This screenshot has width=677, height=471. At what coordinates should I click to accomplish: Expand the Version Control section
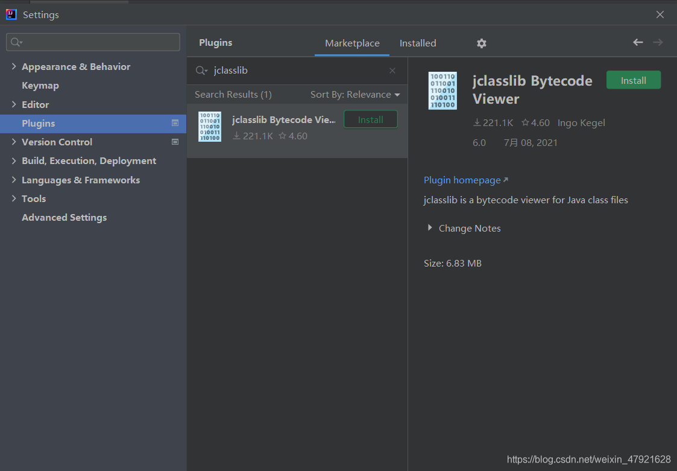(14, 142)
